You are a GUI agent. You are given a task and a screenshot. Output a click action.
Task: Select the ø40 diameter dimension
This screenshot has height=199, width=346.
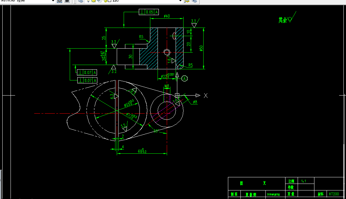click(167, 16)
